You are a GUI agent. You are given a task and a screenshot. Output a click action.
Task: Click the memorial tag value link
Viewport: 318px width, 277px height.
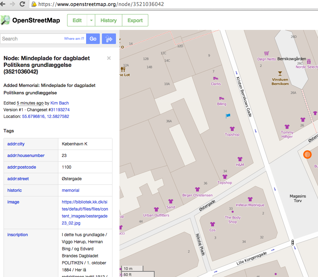pos(71,190)
